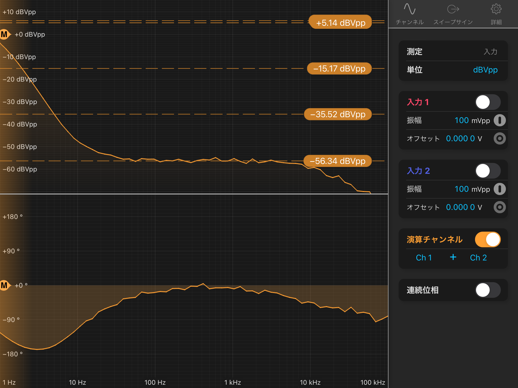Tap the 入力 1 amplitude knob icon
The width and height of the screenshot is (518, 388).
coord(500,120)
